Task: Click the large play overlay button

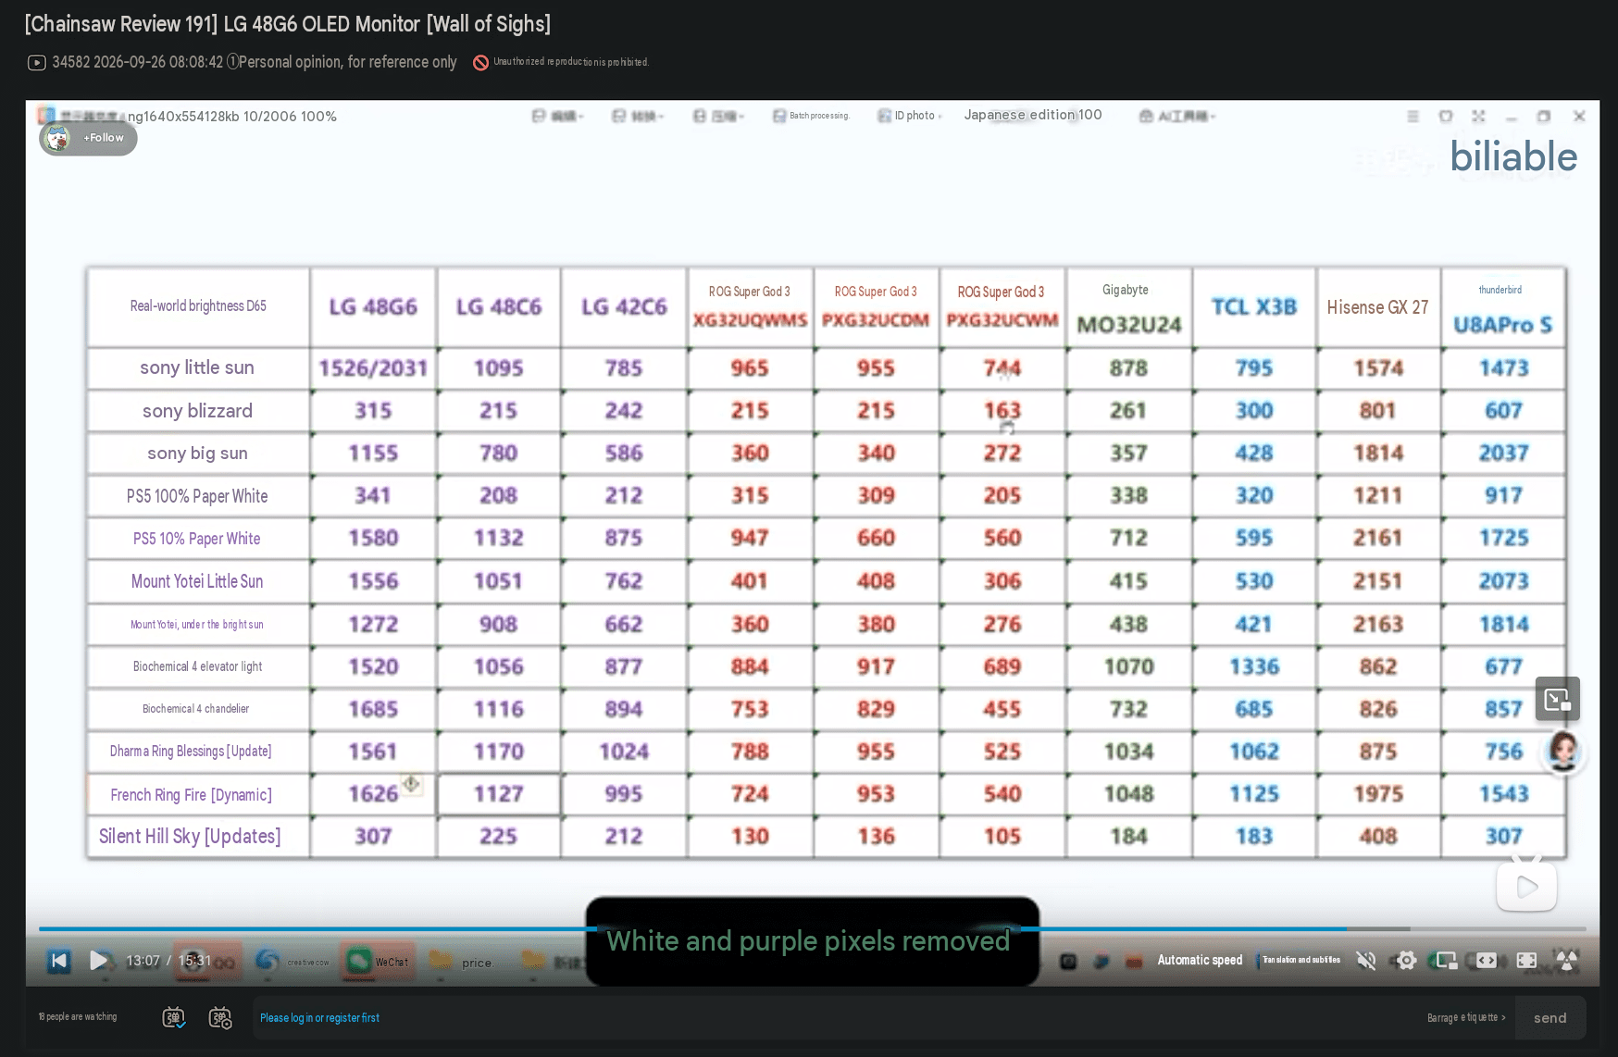Action: pyautogui.click(x=1526, y=886)
